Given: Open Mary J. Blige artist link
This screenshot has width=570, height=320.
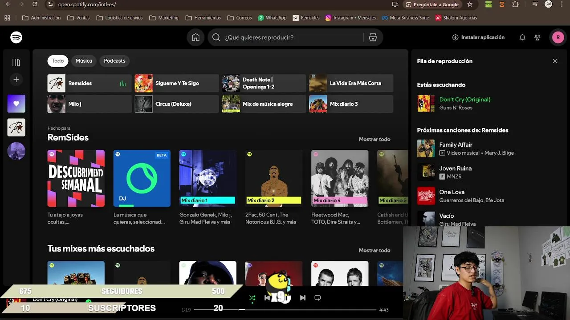Looking at the screenshot, I should pyautogui.click(x=499, y=153).
